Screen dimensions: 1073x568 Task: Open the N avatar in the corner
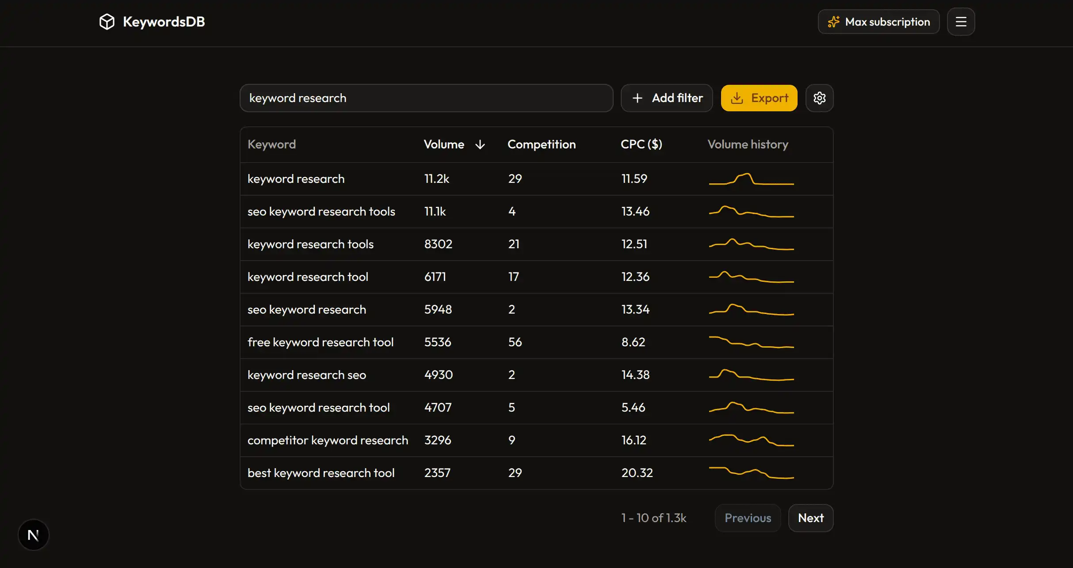coord(33,534)
